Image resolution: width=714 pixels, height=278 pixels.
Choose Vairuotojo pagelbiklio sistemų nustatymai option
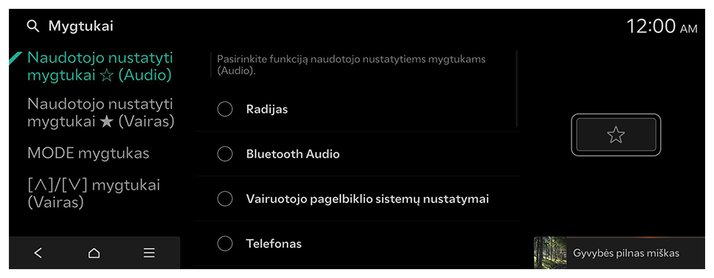[357, 199]
